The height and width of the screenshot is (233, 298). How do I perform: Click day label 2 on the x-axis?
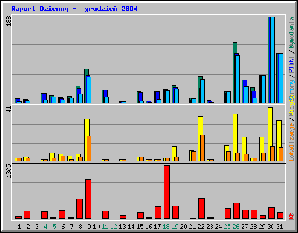[x=28, y=227]
